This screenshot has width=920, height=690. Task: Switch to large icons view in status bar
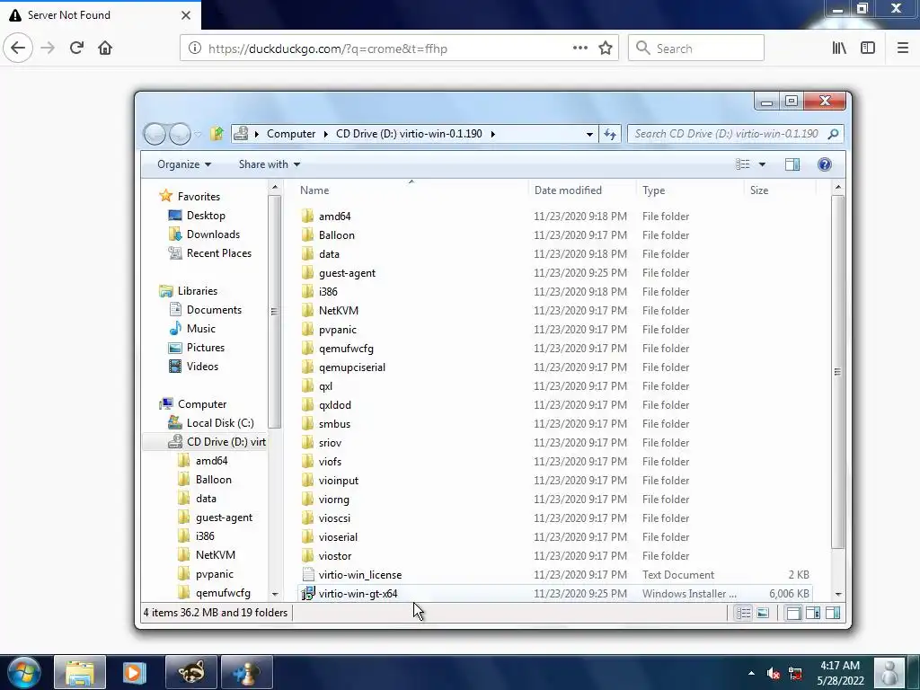[x=763, y=613]
